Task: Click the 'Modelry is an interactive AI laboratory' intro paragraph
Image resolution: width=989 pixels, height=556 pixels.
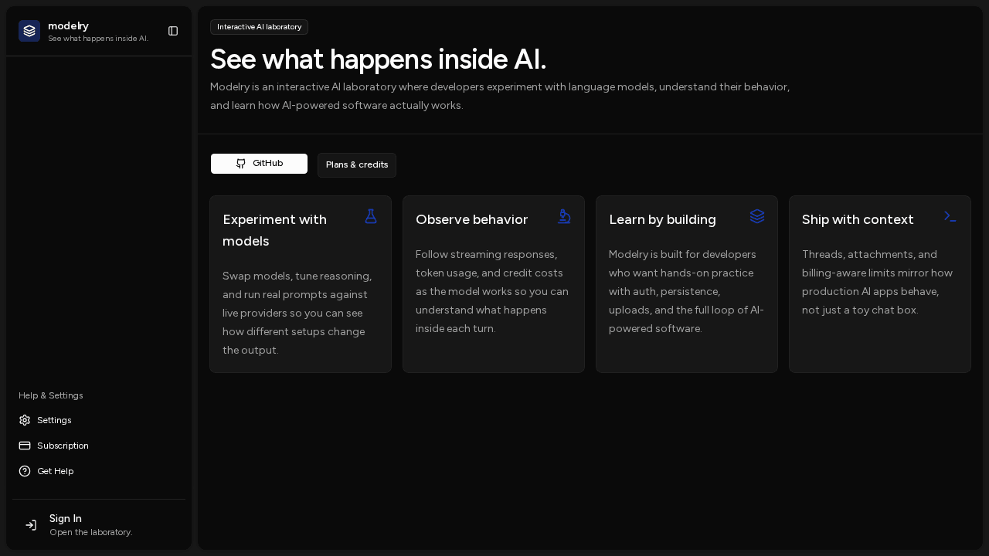Action: pyautogui.click(x=500, y=96)
